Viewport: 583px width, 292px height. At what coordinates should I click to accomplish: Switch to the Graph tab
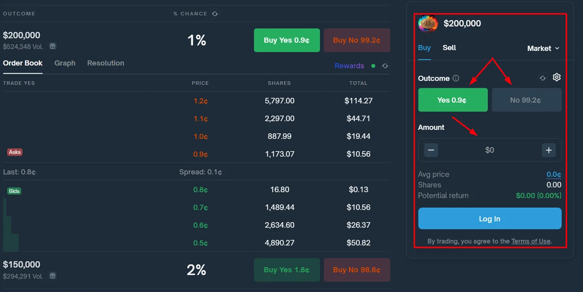[x=65, y=63]
